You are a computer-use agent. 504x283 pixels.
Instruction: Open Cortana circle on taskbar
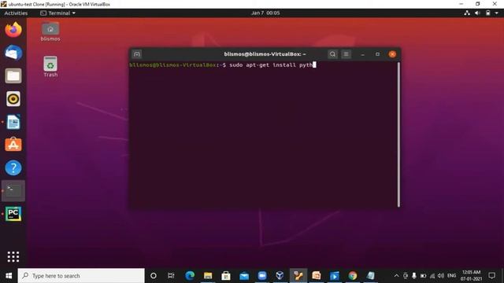[x=154, y=276]
